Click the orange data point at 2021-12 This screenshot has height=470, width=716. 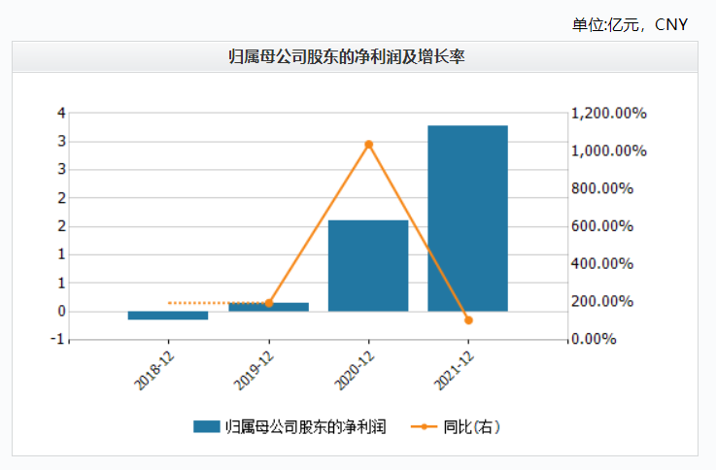(x=468, y=319)
